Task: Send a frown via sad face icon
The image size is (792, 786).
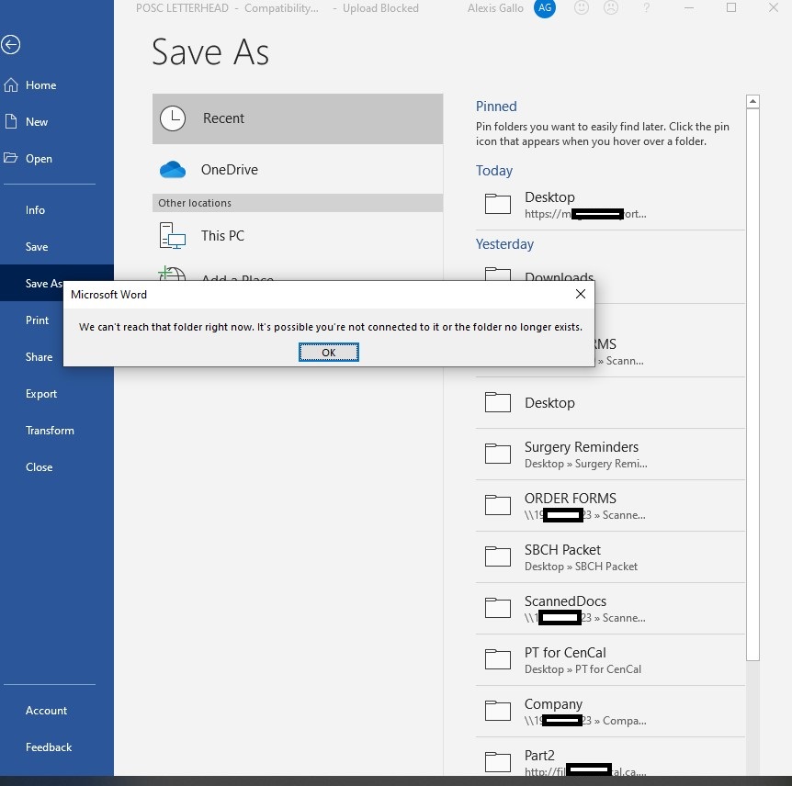Action: pyautogui.click(x=611, y=7)
